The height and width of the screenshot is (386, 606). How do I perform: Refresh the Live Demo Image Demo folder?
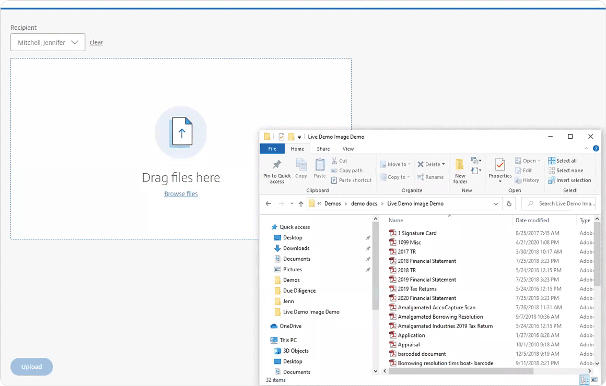(509, 204)
